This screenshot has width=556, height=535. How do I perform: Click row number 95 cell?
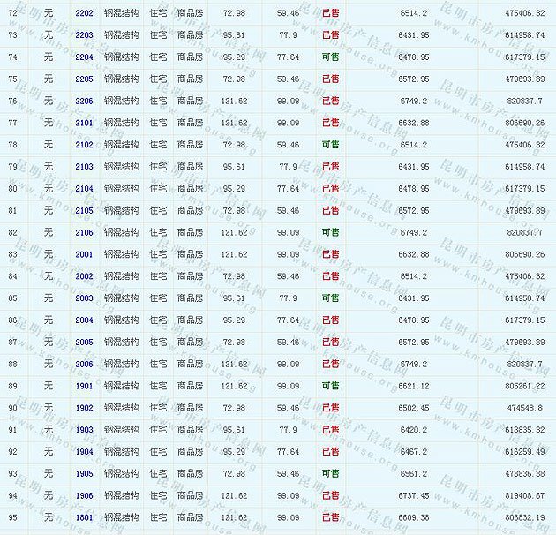pyautogui.click(x=12, y=517)
